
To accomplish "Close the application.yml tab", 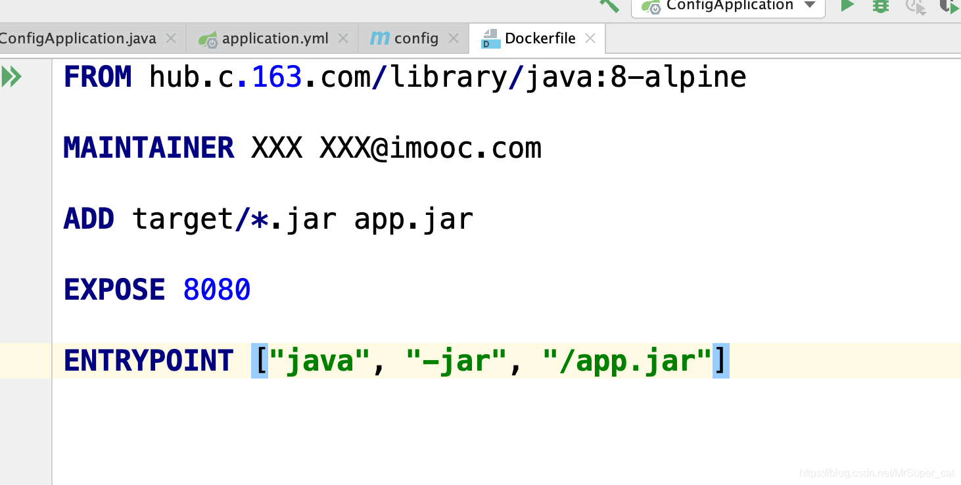I will click(343, 39).
